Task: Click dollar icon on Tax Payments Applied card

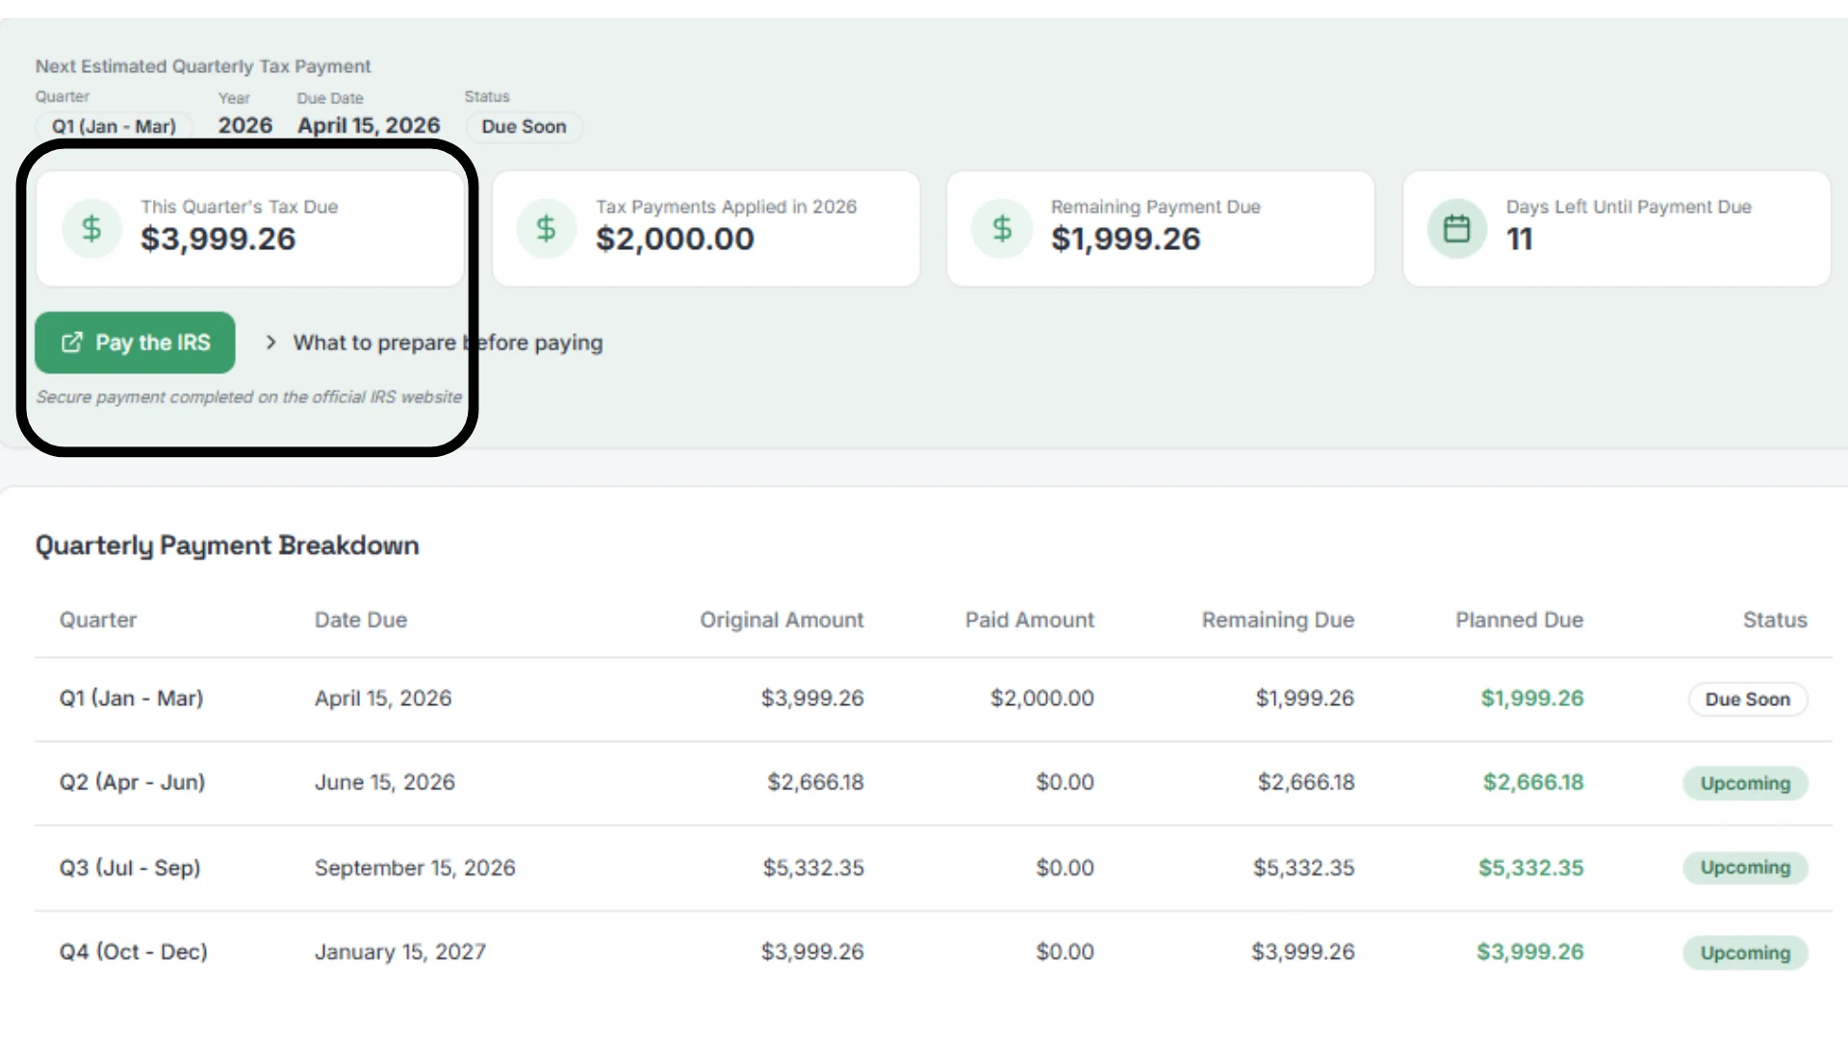Action: coord(546,229)
